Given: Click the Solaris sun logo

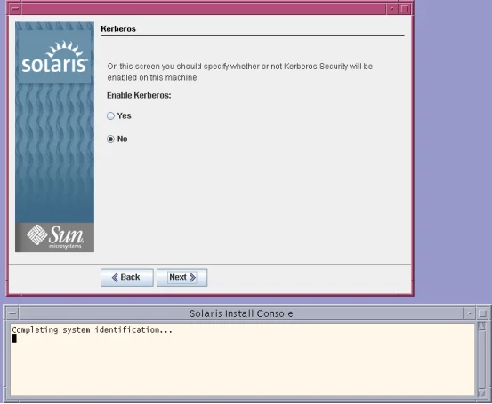Looking at the screenshot, I should [x=54, y=57].
